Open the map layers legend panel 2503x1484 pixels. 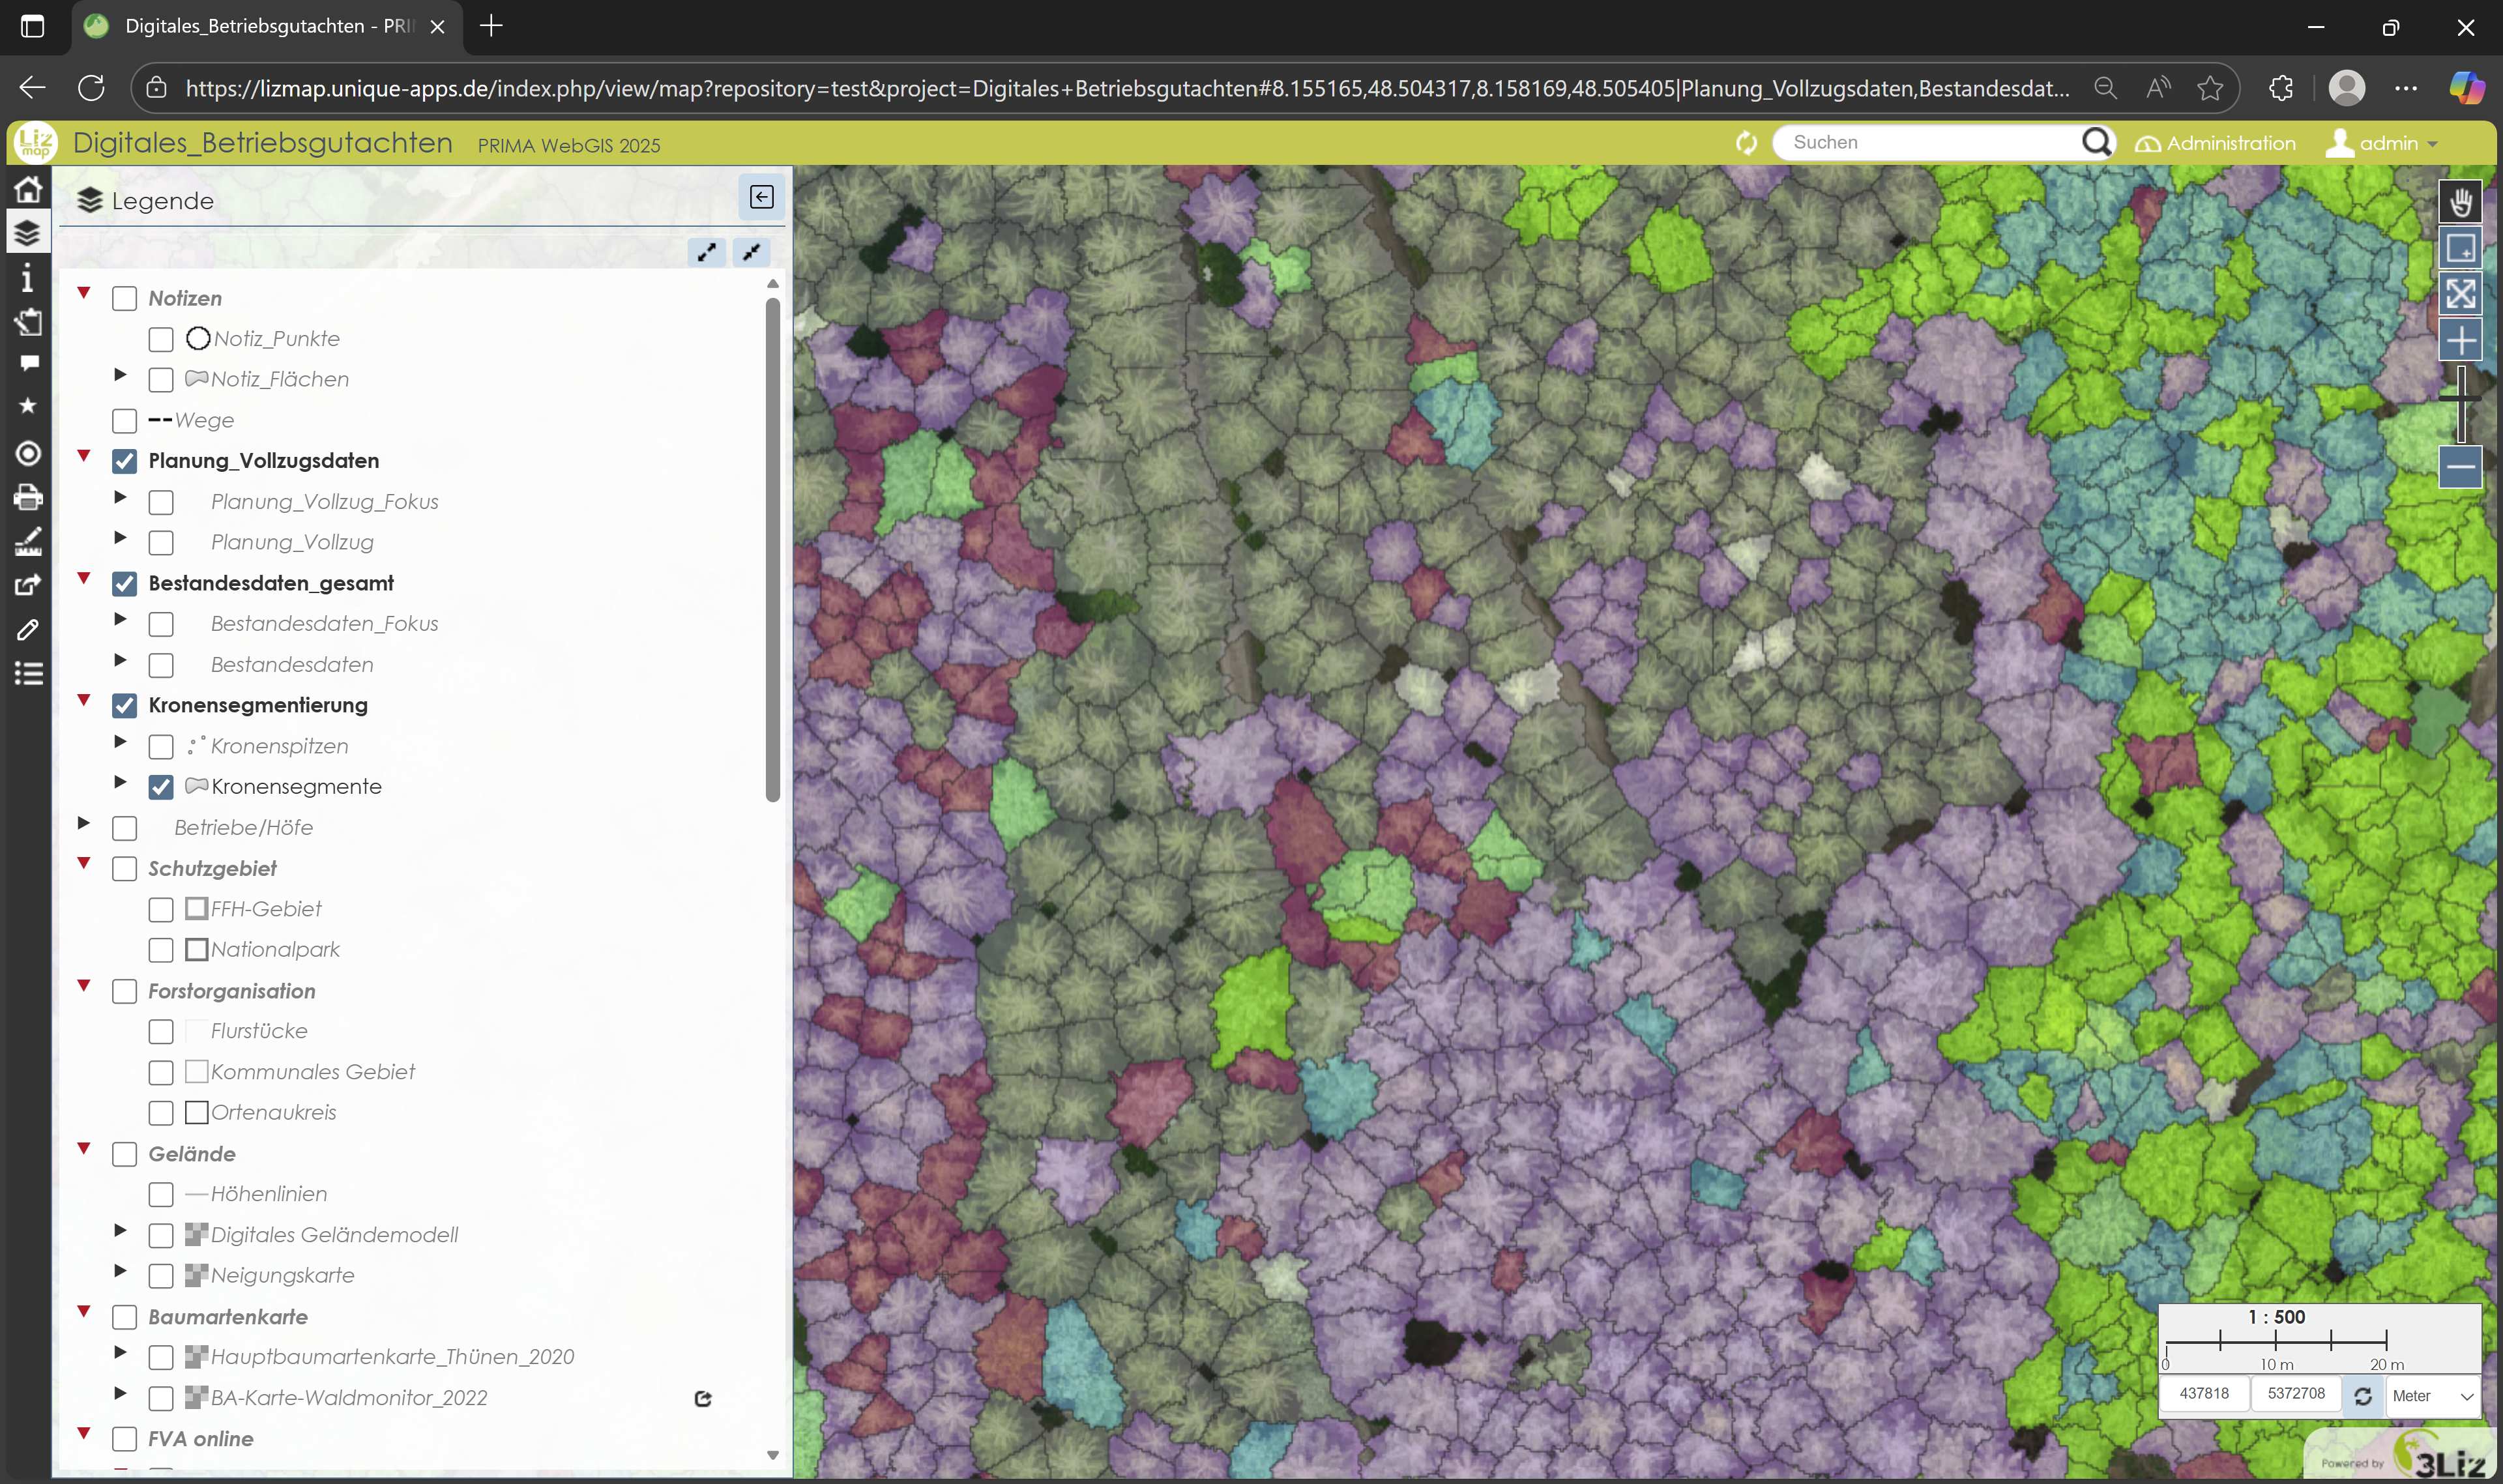coord(28,232)
